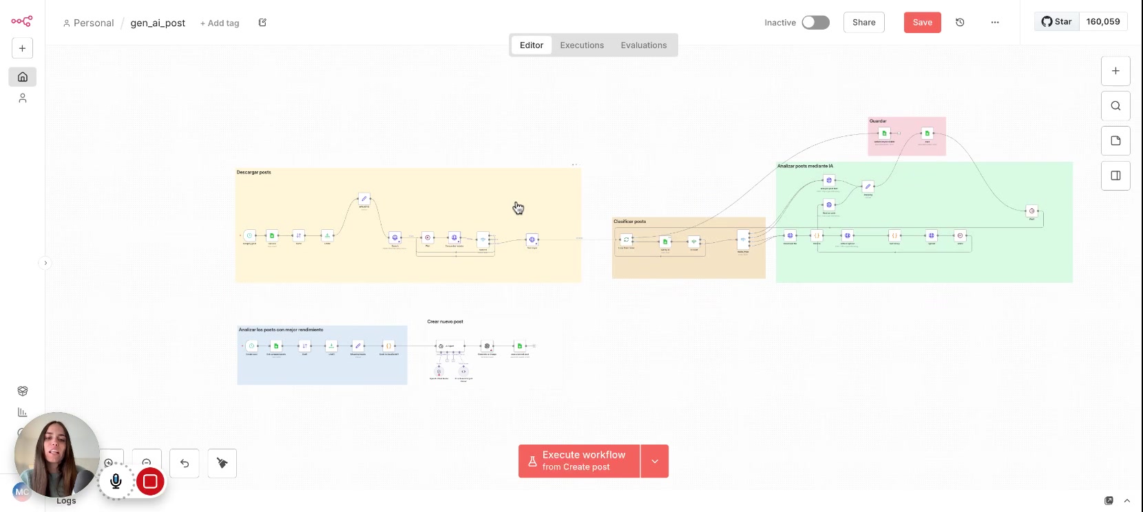Go to the home overview icon
Image resolution: width=1143 pixels, height=512 pixels.
click(23, 77)
